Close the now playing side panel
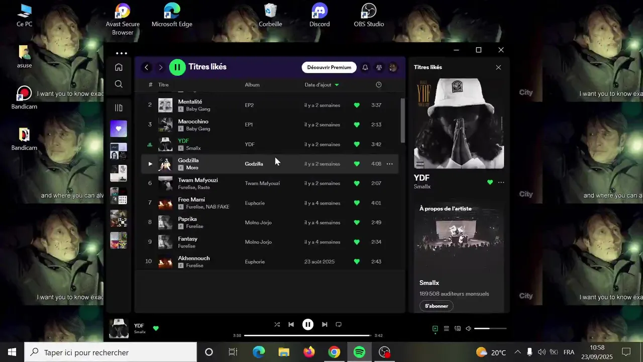This screenshot has width=643, height=362. [x=498, y=67]
